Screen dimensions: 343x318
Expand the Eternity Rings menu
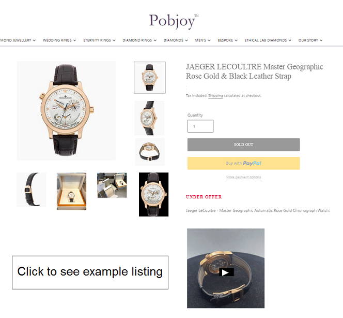click(99, 40)
